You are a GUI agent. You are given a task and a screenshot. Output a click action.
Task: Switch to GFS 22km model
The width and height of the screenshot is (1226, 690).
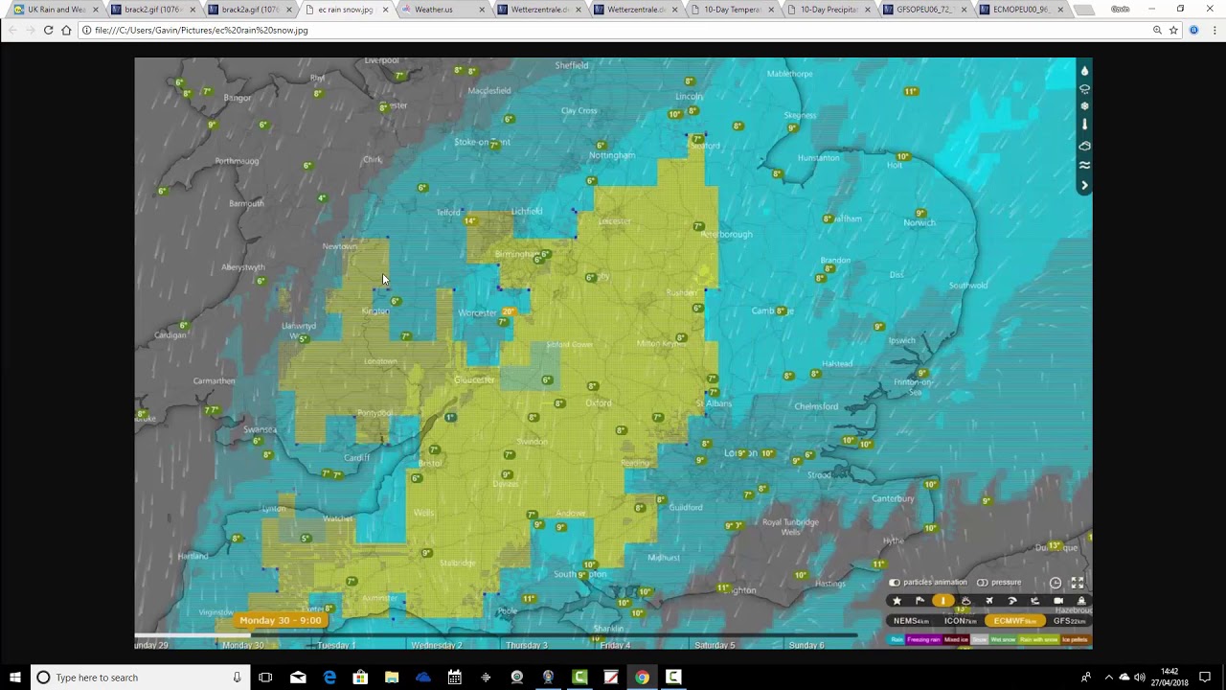tap(1070, 621)
